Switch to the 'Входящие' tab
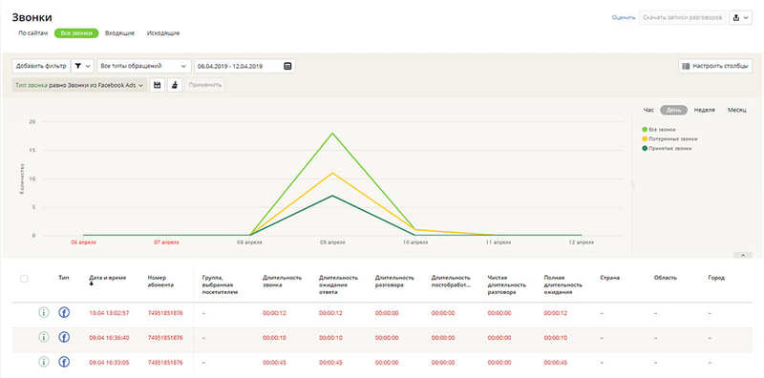 (x=120, y=33)
